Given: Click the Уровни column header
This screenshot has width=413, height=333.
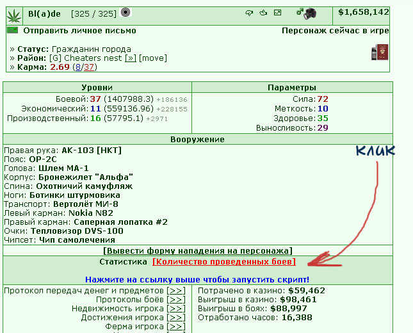Looking at the screenshot, I should pos(97,88).
